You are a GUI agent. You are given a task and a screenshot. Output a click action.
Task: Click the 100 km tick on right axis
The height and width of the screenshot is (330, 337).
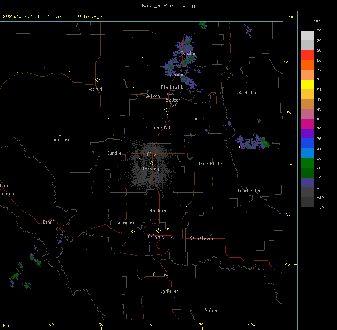coord(287,62)
